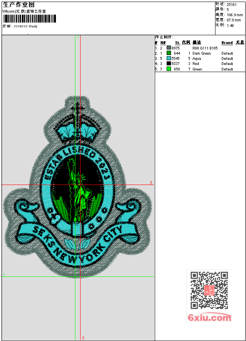Click the Wilcom(汇京)装饰工作室 studio name
The height and width of the screenshot is (341, 246).
tap(24, 11)
